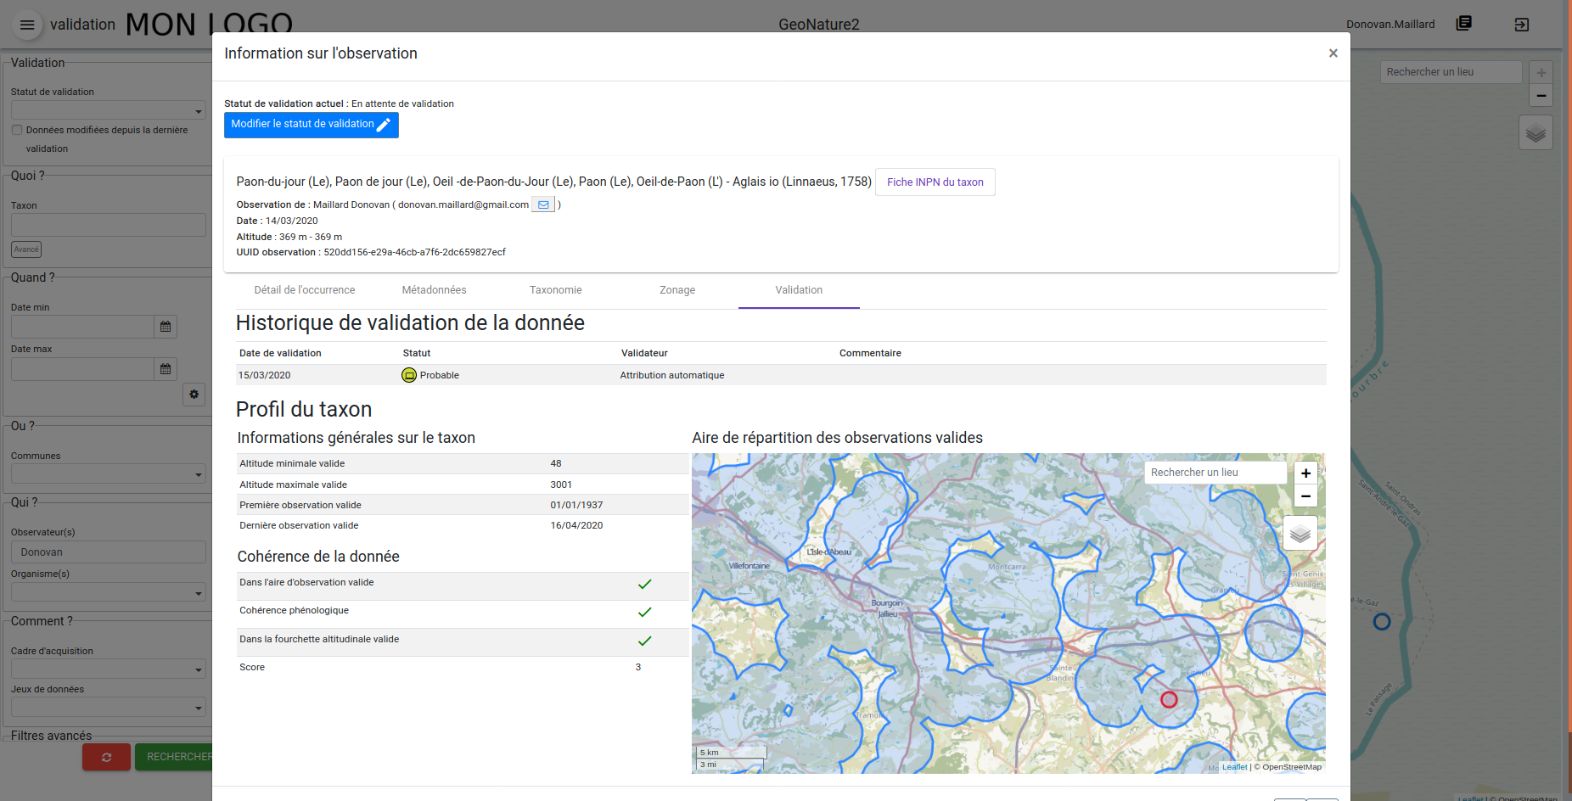Viewport: 1572px width, 801px height.
Task: Open the Détail de l'occurrence tab
Action: (x=304, y=290)
